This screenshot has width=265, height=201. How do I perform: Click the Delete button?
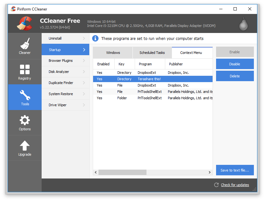click(x=235, y=76)
